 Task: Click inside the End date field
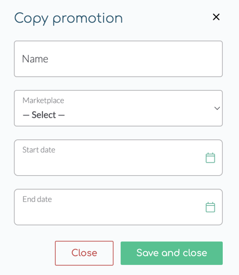click(118, 207)
